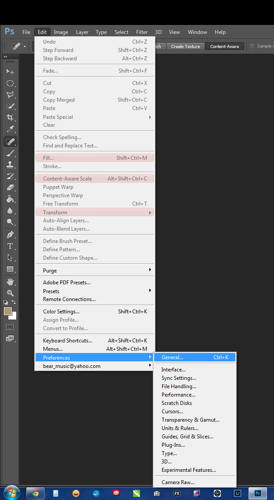
Task: Choose Scratch Disks preferences
Action: [195, 403]
